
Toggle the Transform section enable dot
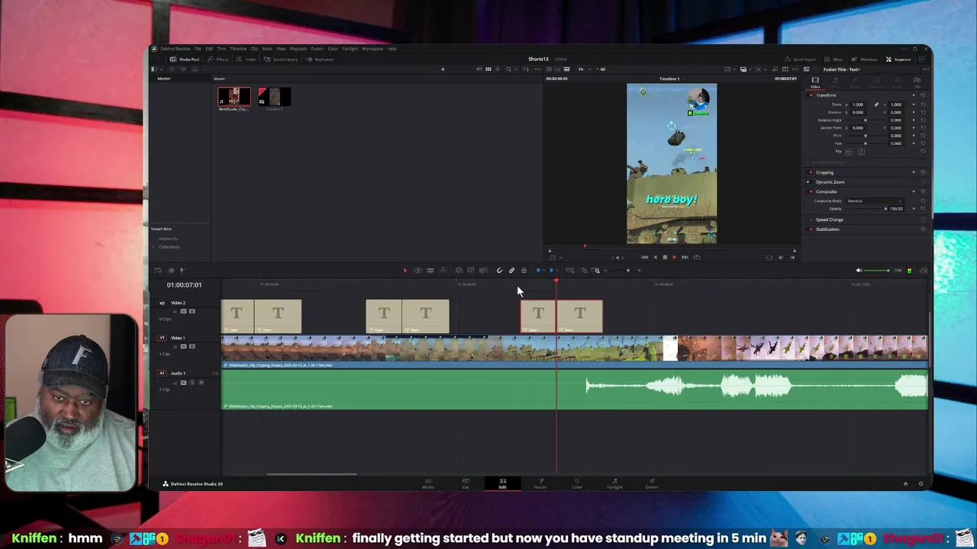click(x=811, y=95)
